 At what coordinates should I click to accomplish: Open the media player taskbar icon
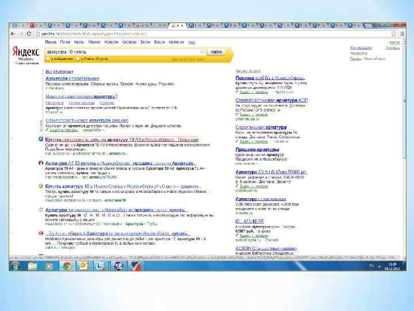[49, 266]
